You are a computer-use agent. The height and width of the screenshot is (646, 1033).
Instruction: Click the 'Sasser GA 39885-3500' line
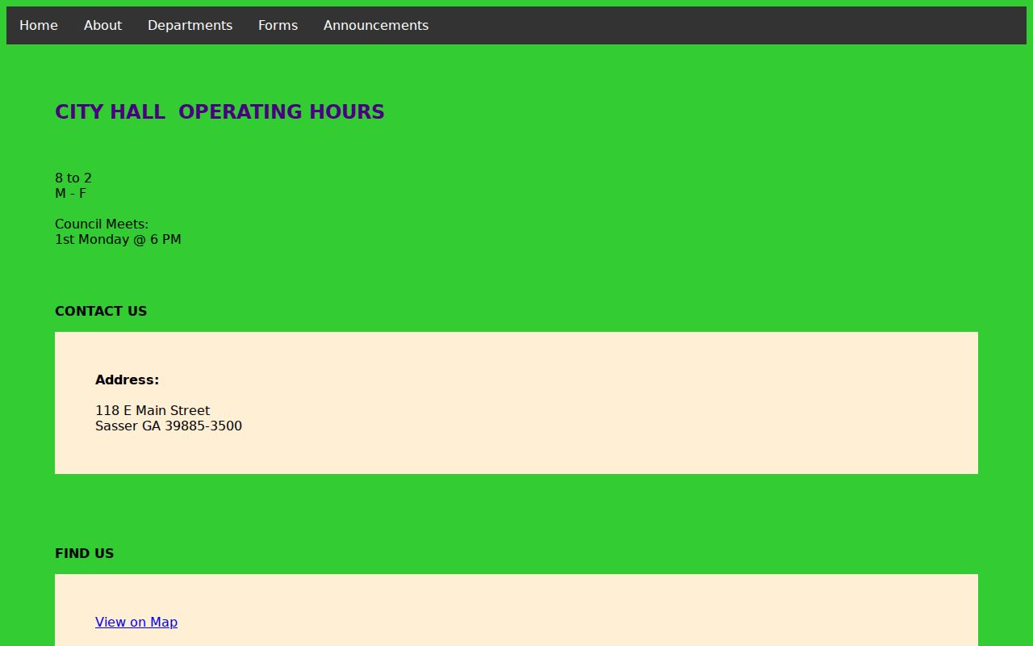(169, 426)
